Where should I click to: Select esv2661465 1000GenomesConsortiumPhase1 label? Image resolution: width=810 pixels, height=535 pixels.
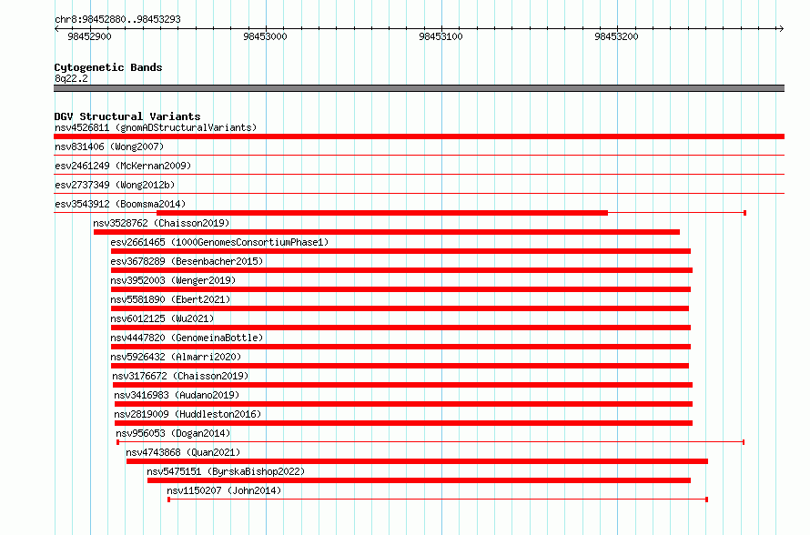(x=219, y=242)
